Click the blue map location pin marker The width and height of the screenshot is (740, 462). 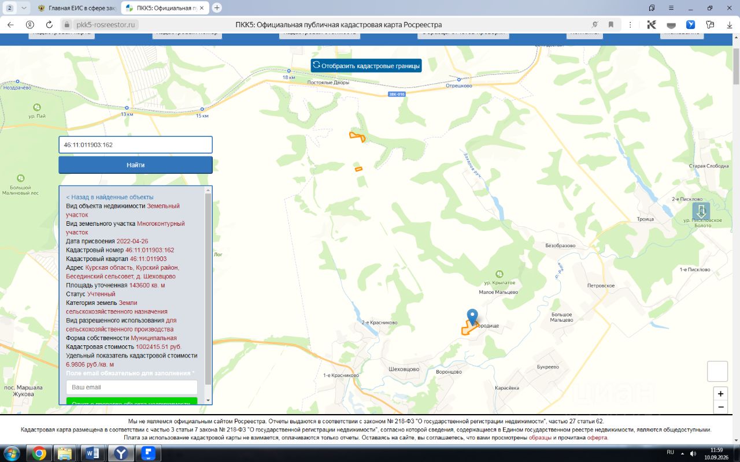[472, 317]
